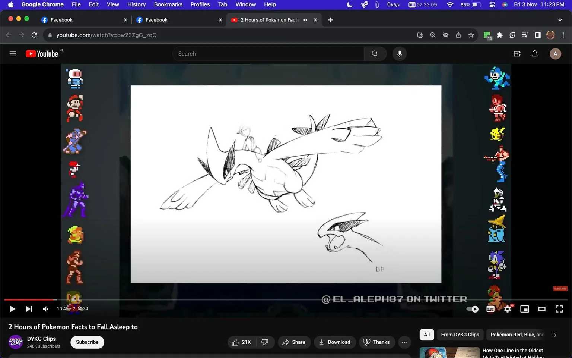Bookmark this page with the star

click(x=471, y=35)
